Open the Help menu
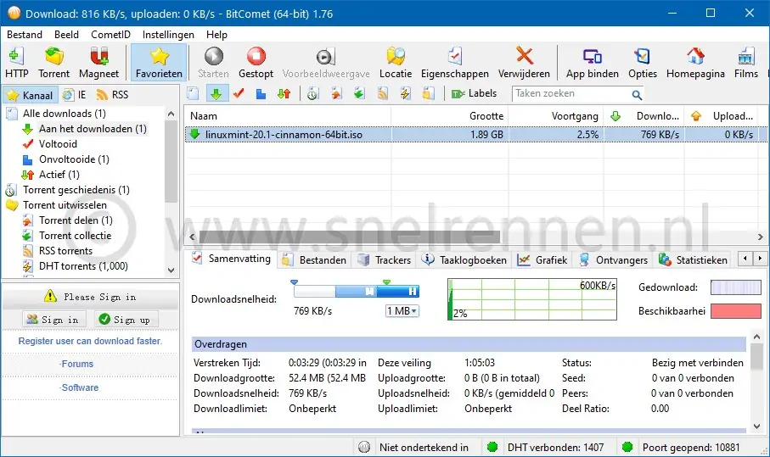 click(216, 34)
